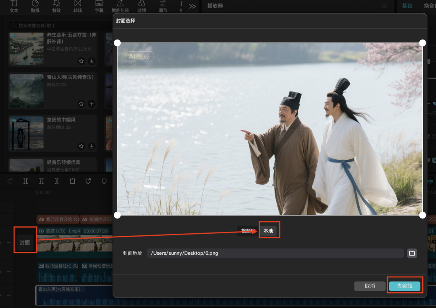436x308 pixels.
Task: Click the 取消 button
Action: [x=369, y=286]
